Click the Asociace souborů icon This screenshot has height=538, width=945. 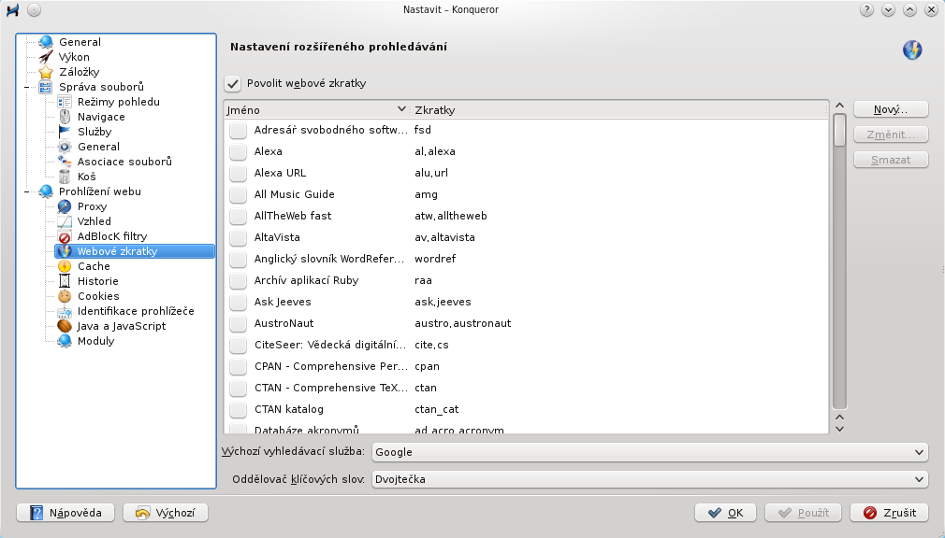point(65,162)
